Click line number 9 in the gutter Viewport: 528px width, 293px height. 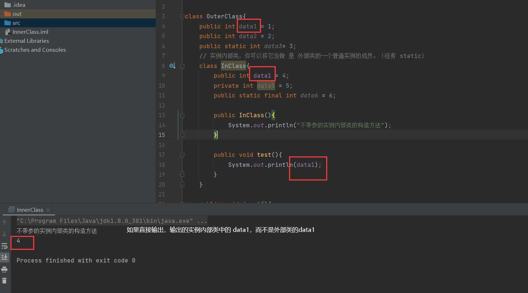point(163,75)
